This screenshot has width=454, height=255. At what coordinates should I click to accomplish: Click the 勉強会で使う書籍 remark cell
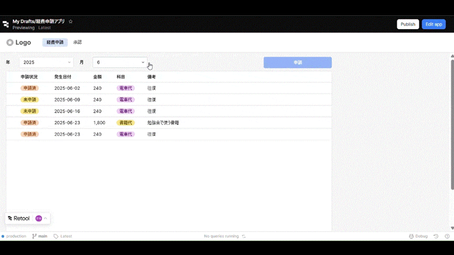click(x=163, y=123)
